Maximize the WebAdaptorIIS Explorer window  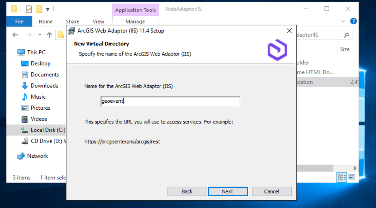327,9
